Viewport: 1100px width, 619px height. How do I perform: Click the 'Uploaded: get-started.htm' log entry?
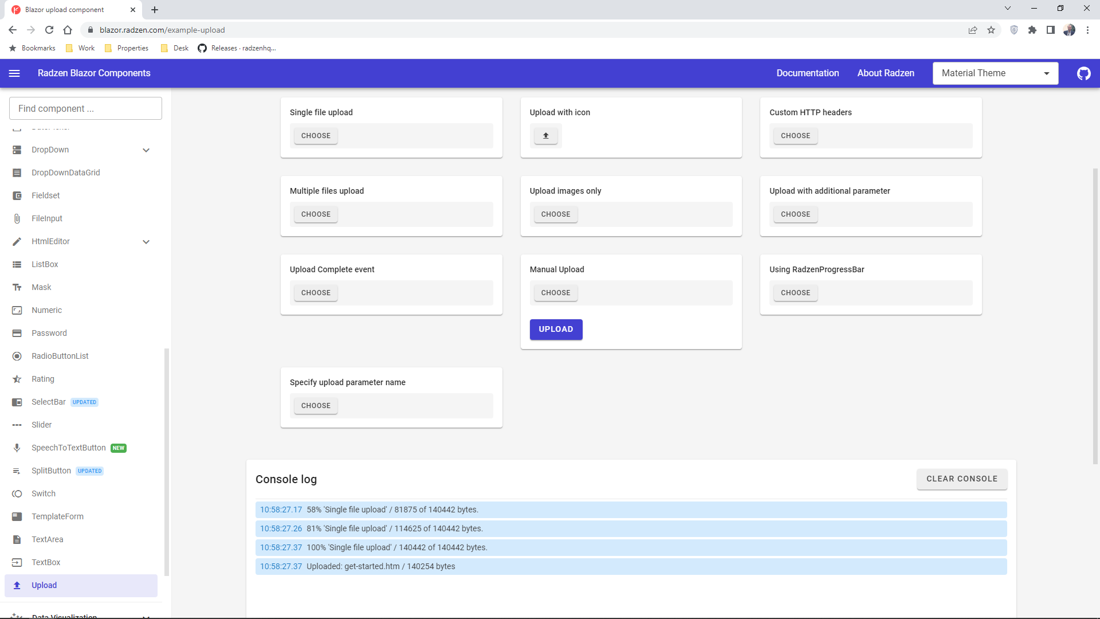tap(631, 566)
